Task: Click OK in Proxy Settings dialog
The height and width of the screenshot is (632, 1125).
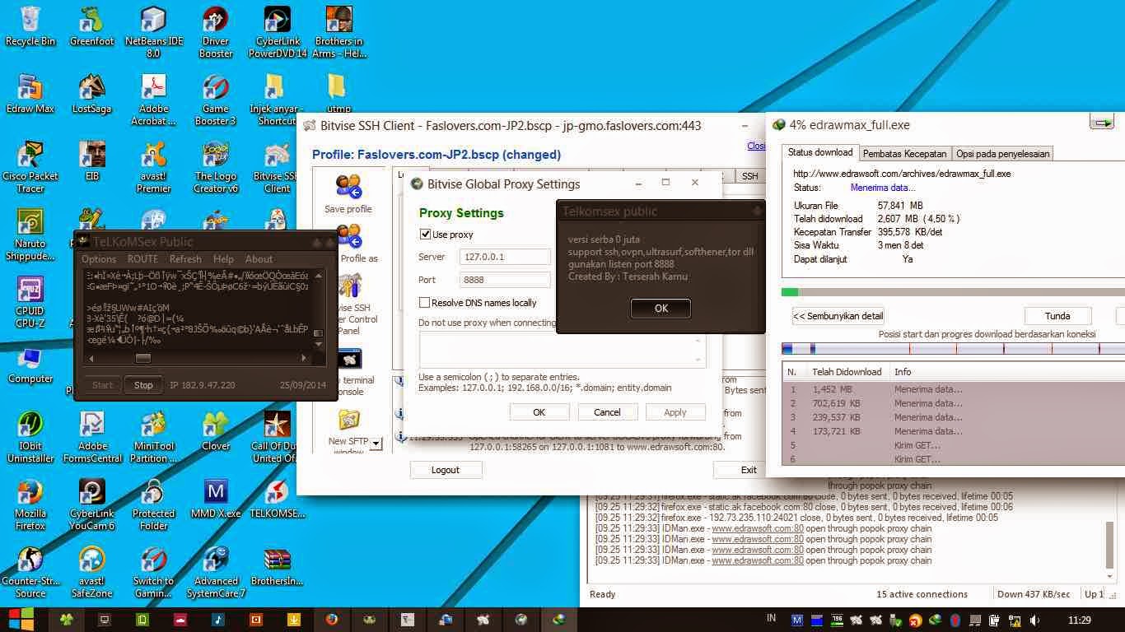Action: [x=539, y=412]
